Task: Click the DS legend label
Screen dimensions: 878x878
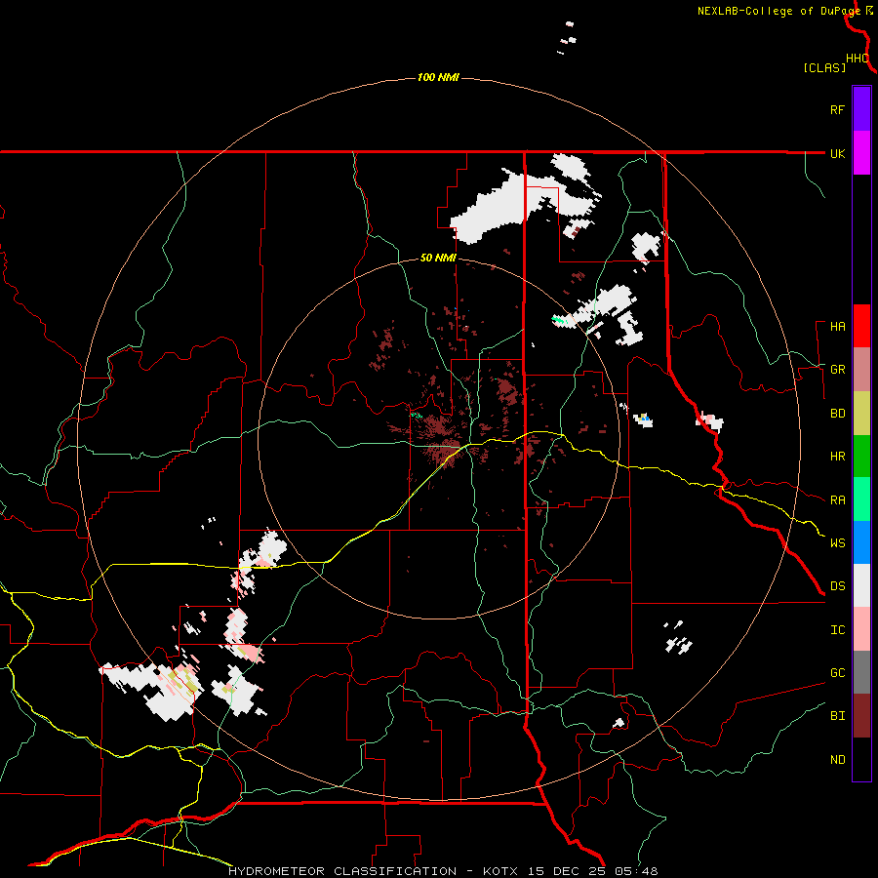Action: 837,586
